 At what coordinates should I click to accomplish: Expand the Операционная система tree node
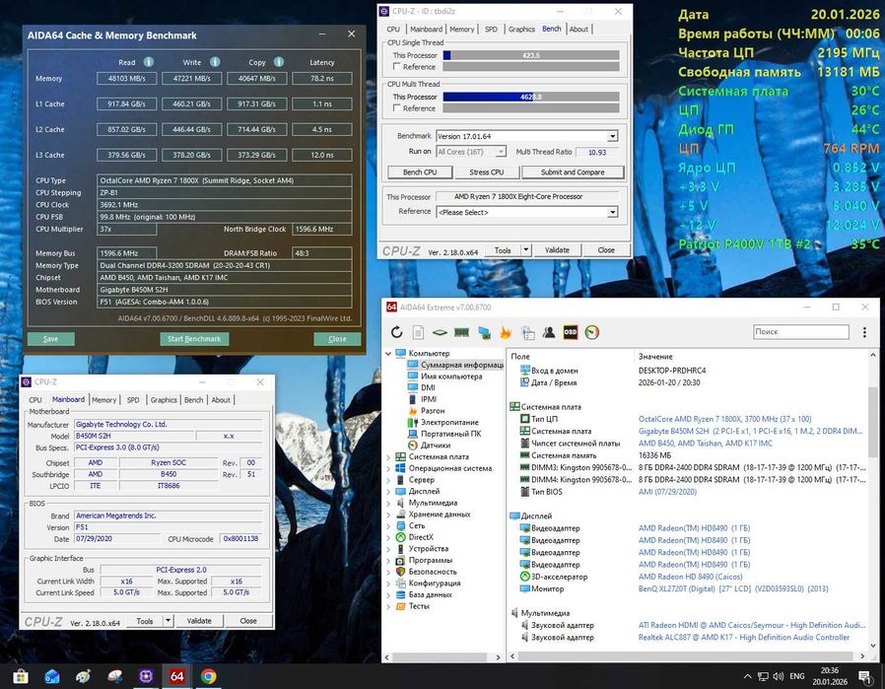[x=388, y=468]
